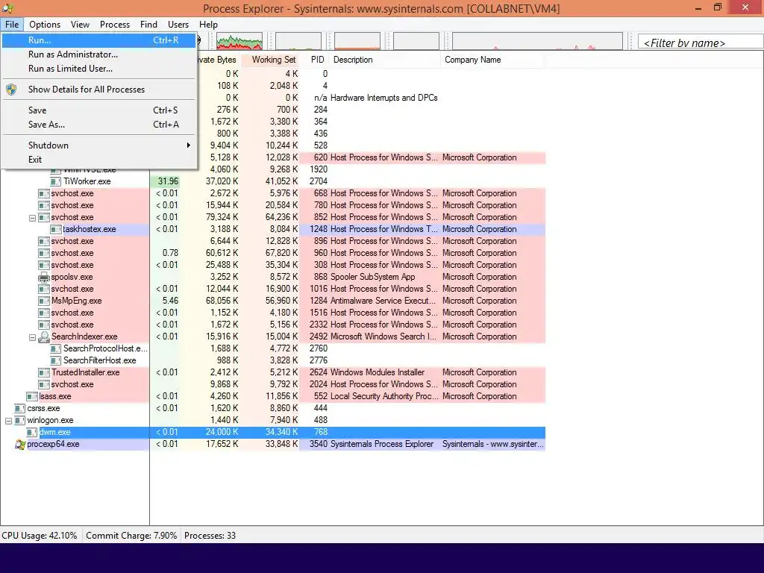Viewport: 764px width, 573px height.
Task: Click the Hardware Interrupts and DPCs description
Action: (x=384, y=98)
